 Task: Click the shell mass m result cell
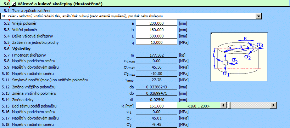(x=156, y=55)
